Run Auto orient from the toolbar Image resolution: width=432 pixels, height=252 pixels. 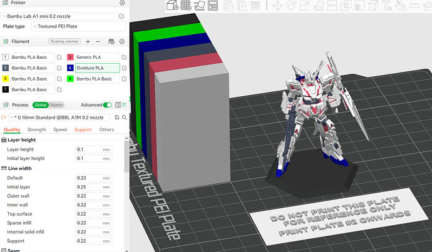(200, 5)
